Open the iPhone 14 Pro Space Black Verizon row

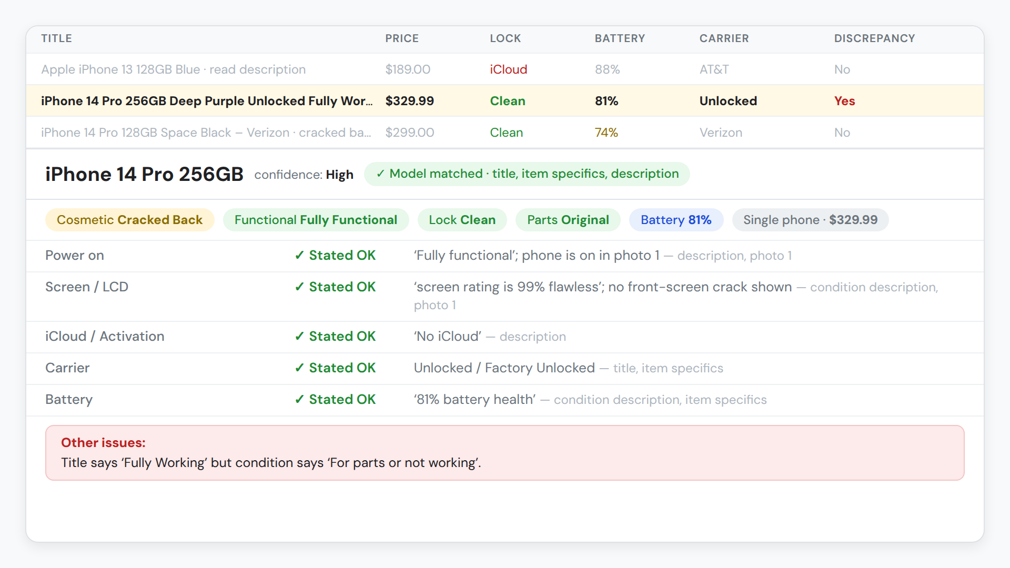[x=505, y=133]
